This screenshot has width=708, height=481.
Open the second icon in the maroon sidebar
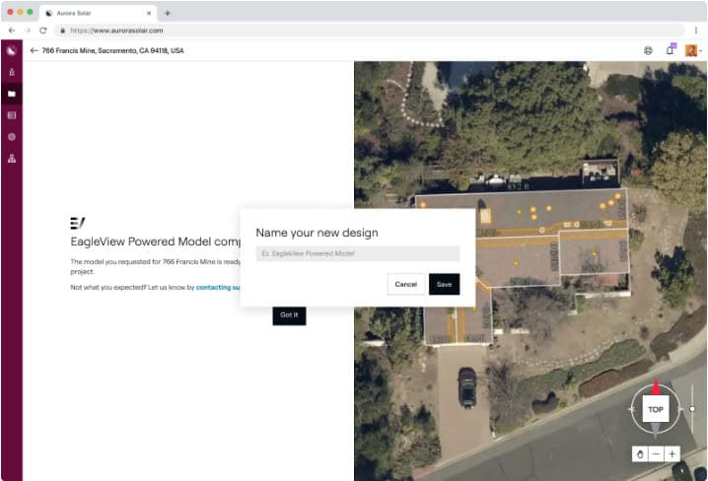(x=12, y=72)
